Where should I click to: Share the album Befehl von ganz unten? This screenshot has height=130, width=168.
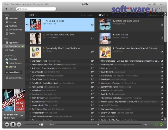162,24
